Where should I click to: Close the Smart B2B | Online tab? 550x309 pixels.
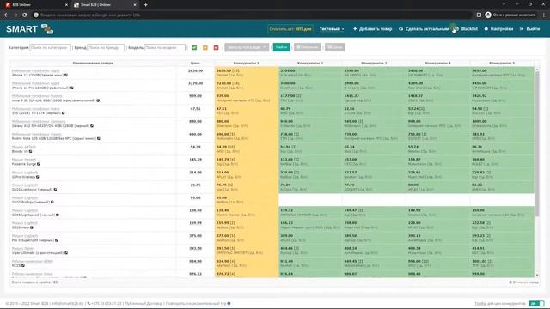135,5
